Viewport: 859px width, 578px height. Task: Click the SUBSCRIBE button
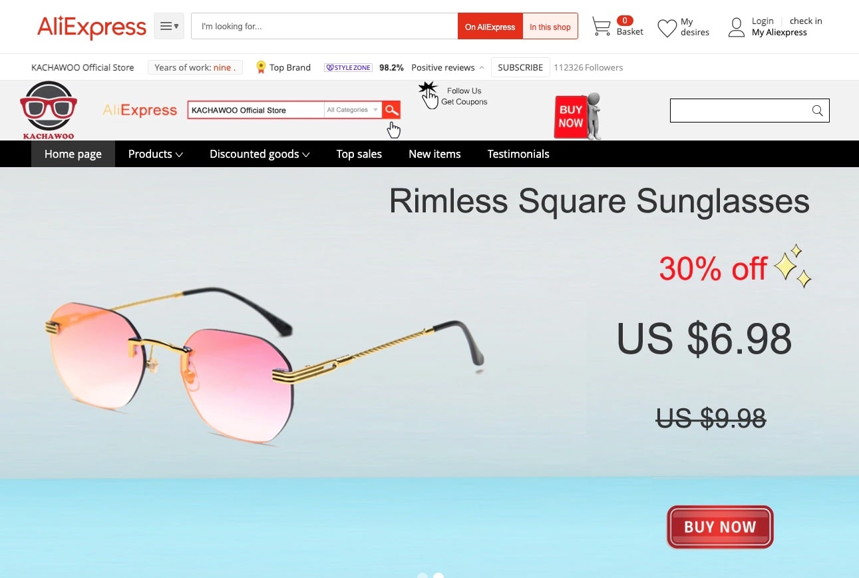coord(520,67)
